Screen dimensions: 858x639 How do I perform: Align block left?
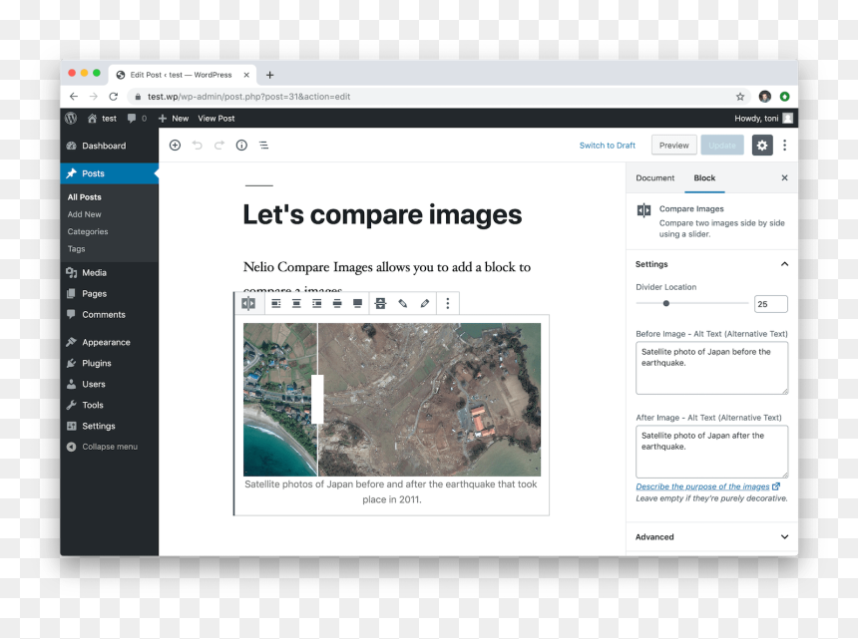(276, 303)
